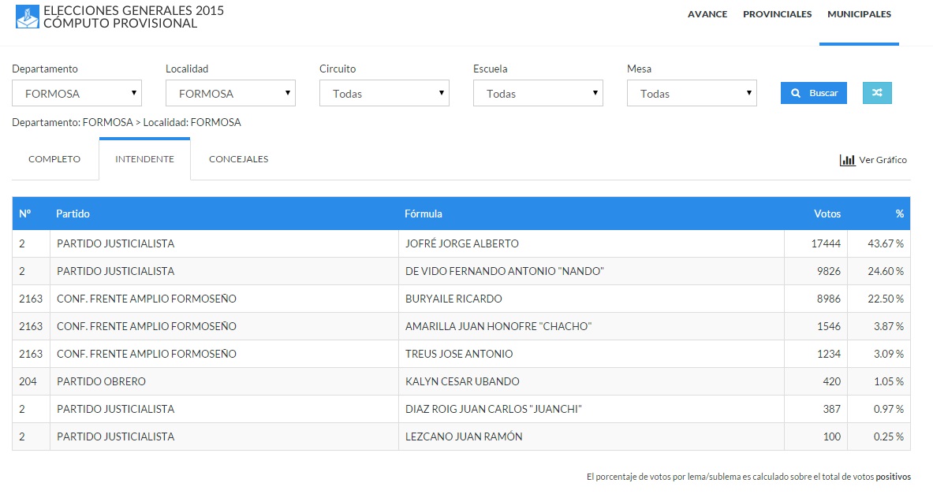Switch to the Concejales tab
The width and height of the screenshot is (933, 494).
click(x=238, y=159)
